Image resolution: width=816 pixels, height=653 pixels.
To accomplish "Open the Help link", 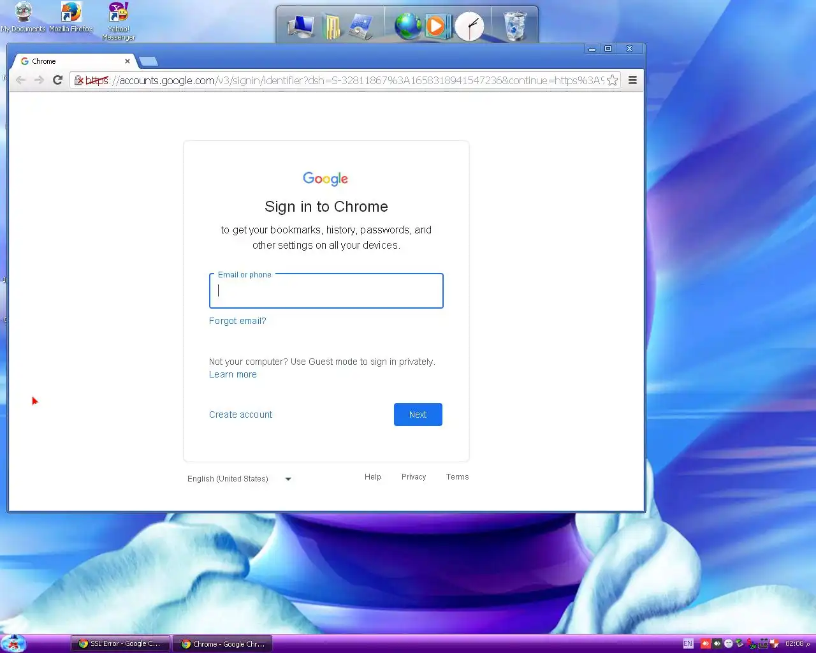I will point(373,477).
